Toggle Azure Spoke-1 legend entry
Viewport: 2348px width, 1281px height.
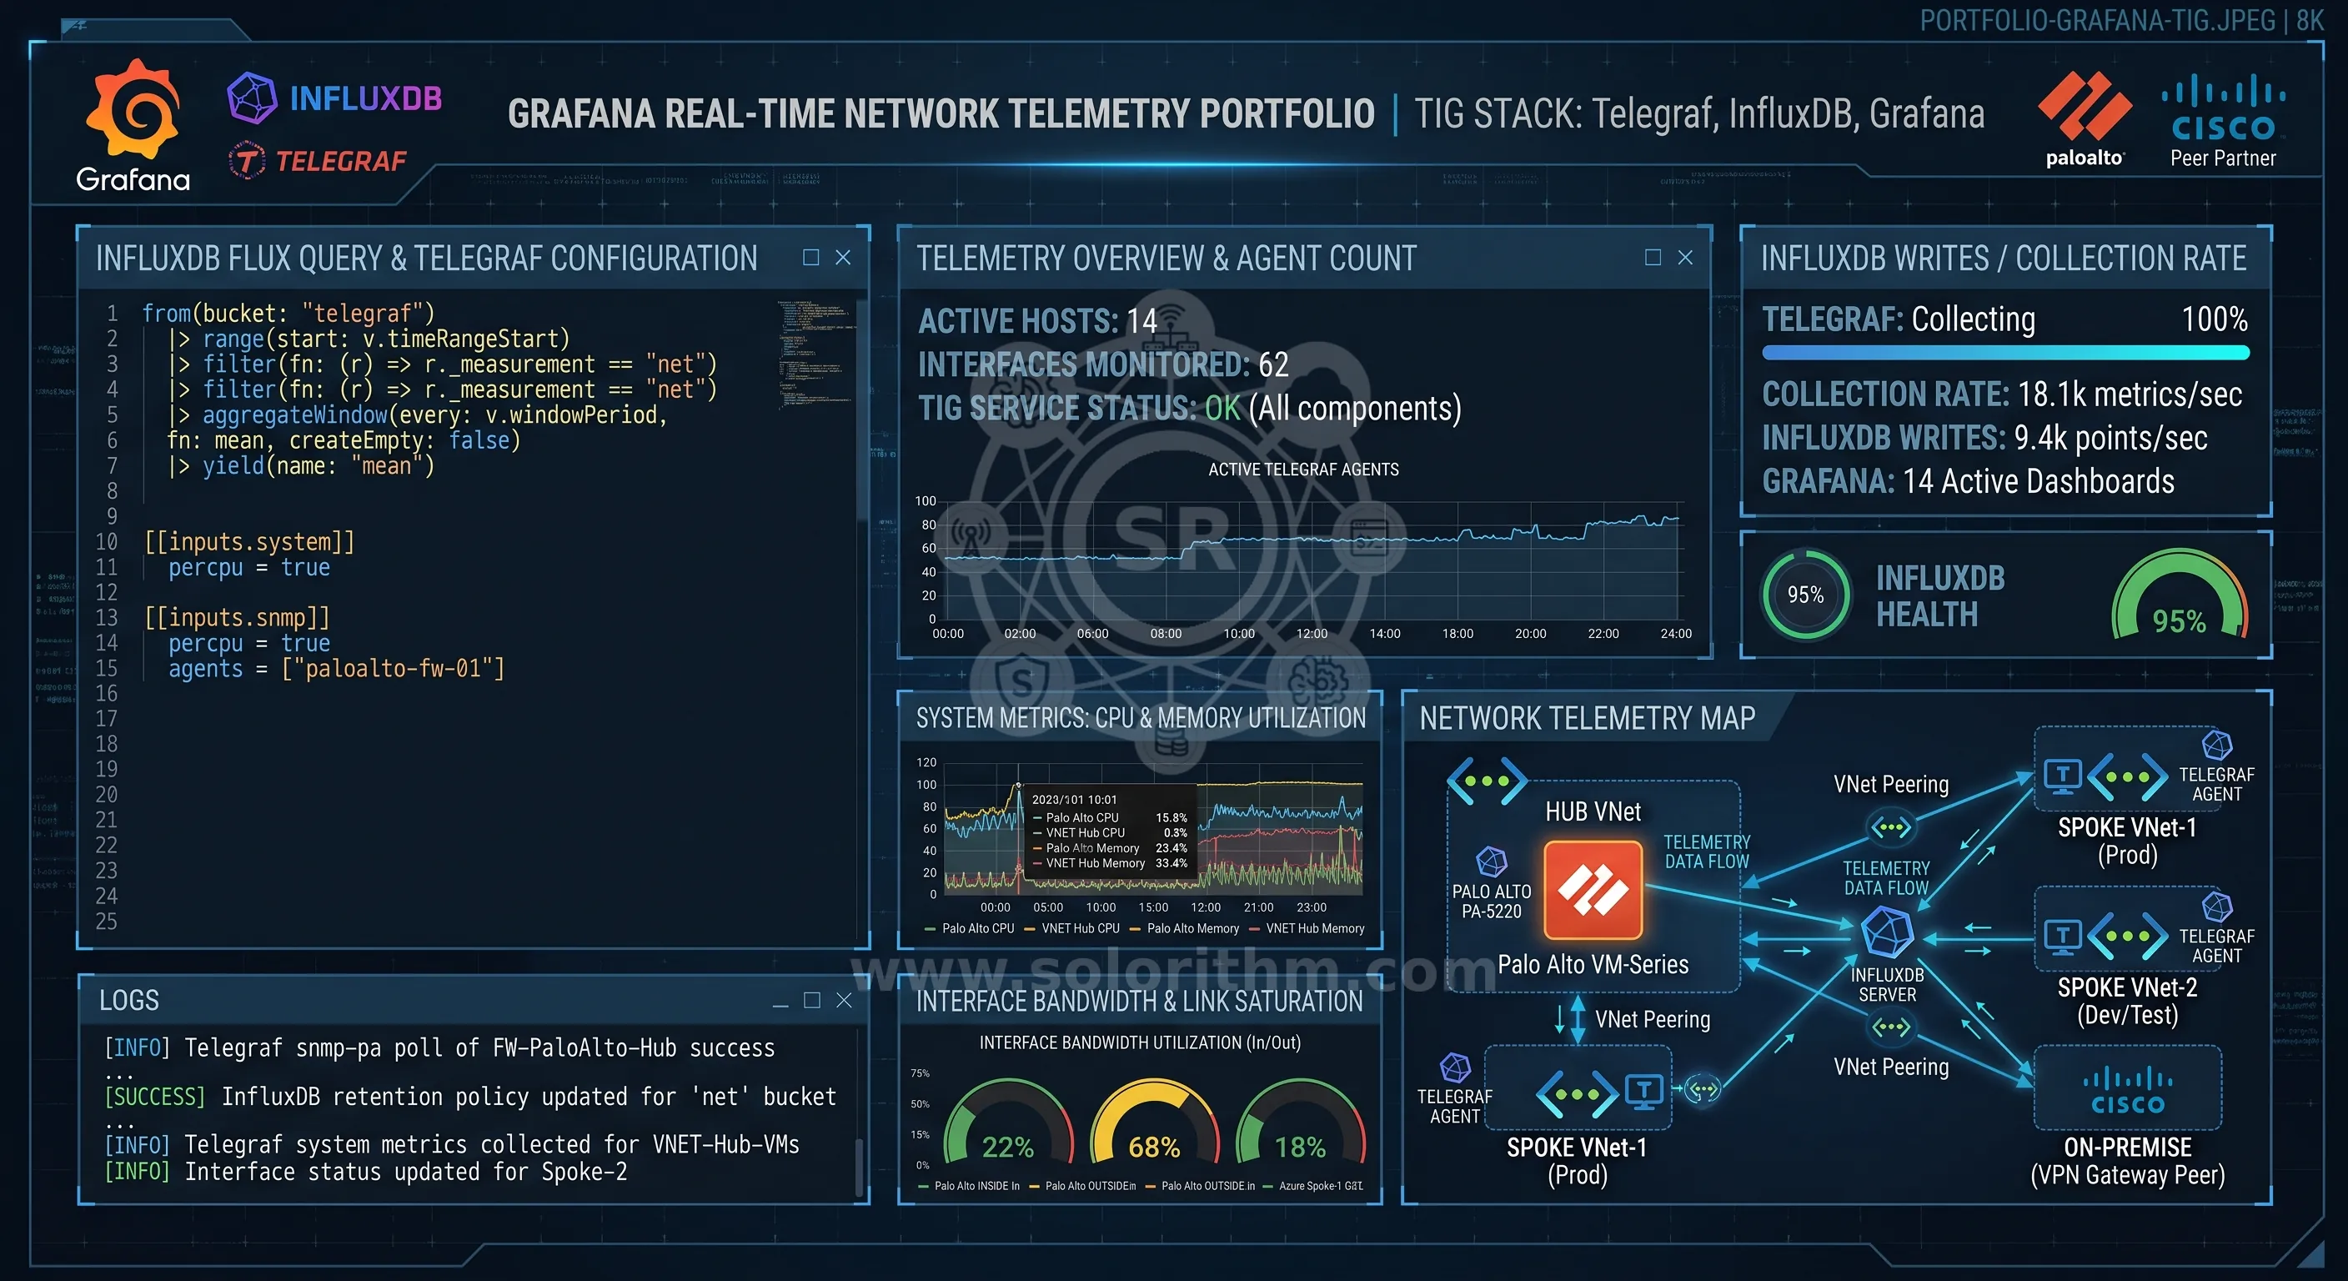1312,1186
